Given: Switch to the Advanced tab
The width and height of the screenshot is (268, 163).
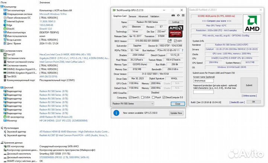Looking at the screenshot, I should [143, 16].
